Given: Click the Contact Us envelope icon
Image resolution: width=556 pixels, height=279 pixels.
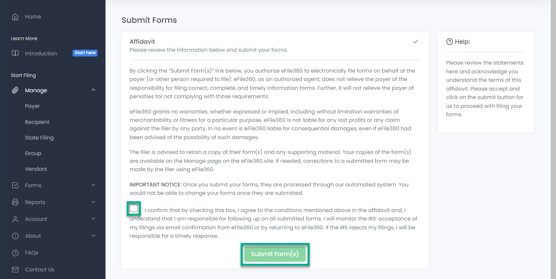Looking at the screenshot, I should [x=15, y=269].
